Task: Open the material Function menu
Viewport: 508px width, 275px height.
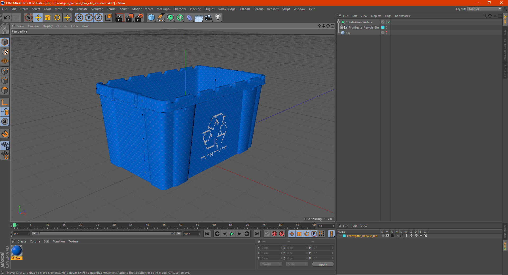Action: (x=59, y=241)
